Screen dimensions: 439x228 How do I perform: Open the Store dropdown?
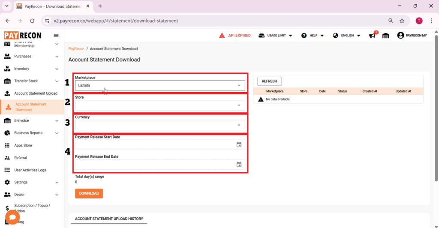tap(160, 105)
